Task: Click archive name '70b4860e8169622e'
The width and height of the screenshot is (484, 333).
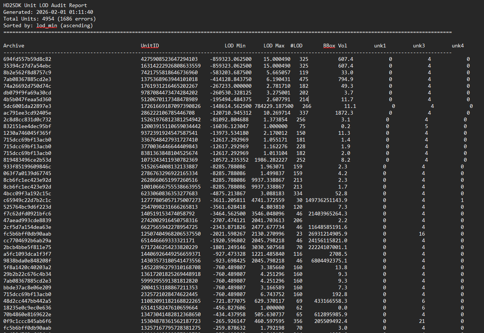Action: click(27, 315)
